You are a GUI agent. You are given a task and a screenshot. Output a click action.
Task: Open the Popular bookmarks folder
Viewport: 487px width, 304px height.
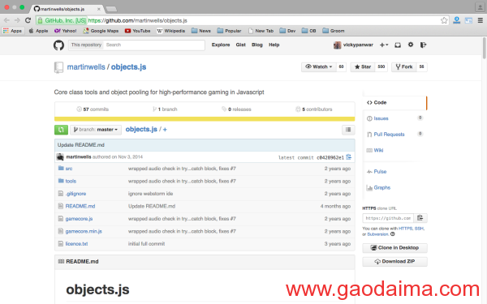tap(229, 31)
